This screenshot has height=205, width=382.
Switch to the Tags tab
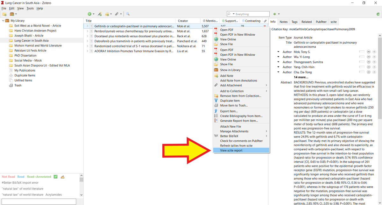click(x=294, y=22)
